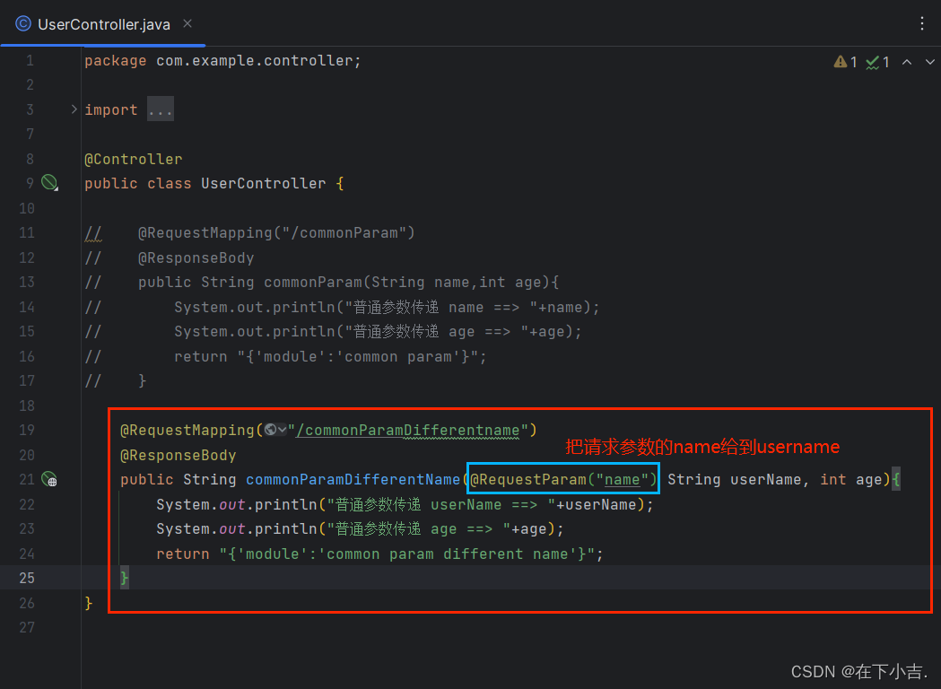Click the @ResponseBody annotation on line 20
Image resolution: width=941 pixels, height=689 pixels.
click(179, 455)
